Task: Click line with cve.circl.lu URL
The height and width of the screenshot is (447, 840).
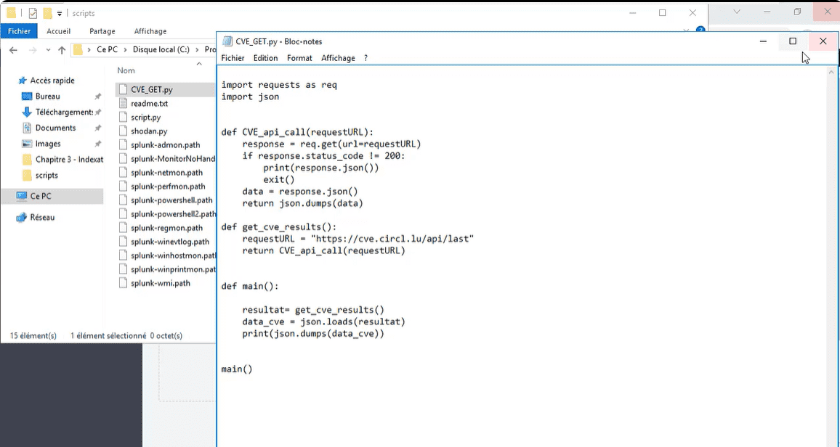Action: point(358,239)
